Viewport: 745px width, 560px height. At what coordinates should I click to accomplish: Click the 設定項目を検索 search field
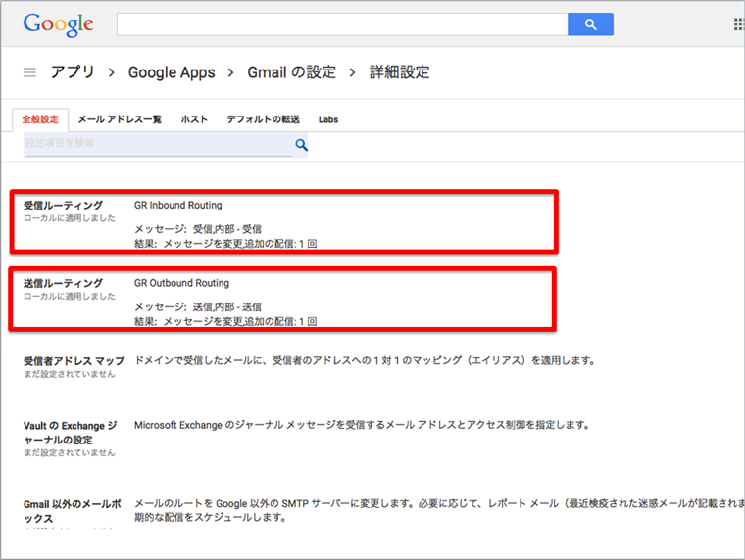pyautogui.click(x=158, y=144)
